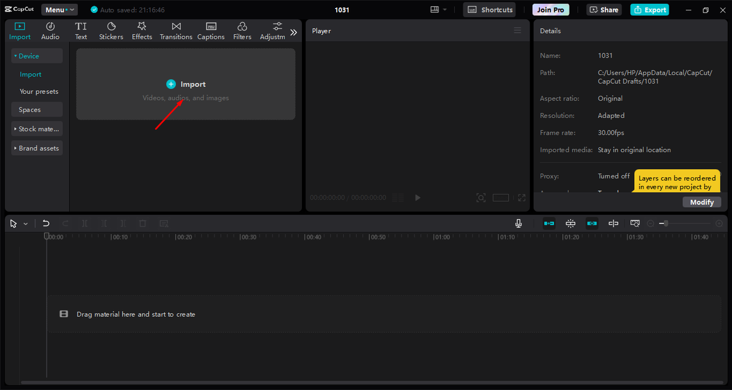732x390 pixels.
Task: Toggle auto snapping
Action: (571, 224)
